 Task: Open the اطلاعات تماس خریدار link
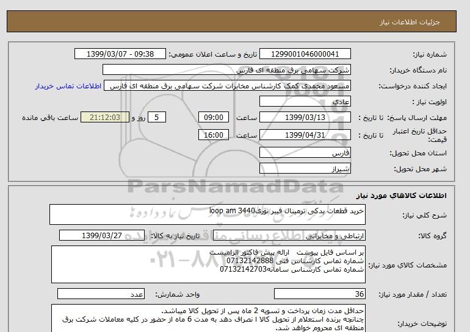coord(68,86)
